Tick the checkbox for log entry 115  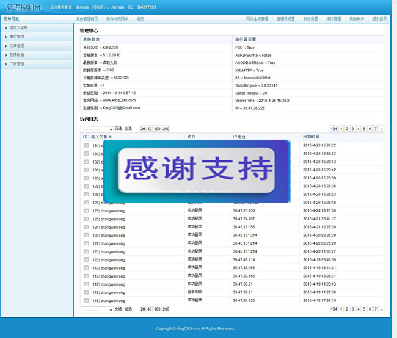click(x=86, y=301)
